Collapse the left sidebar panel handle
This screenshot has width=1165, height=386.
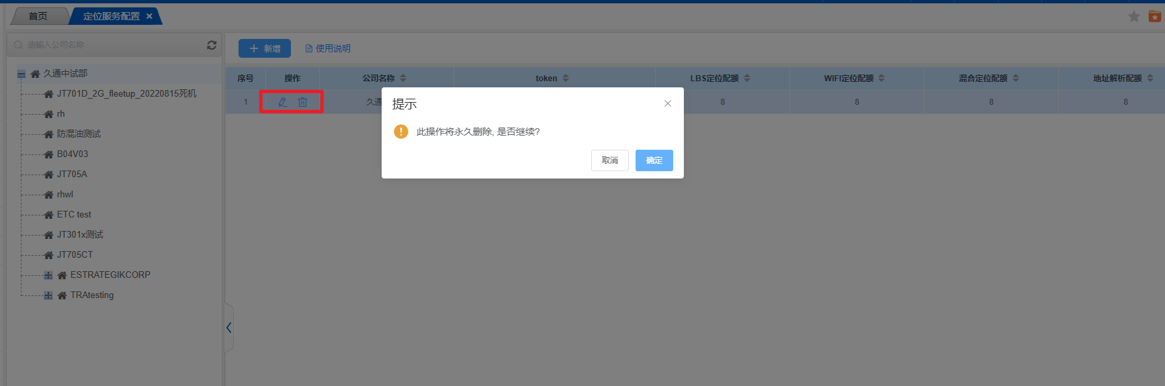coord(228,328)
